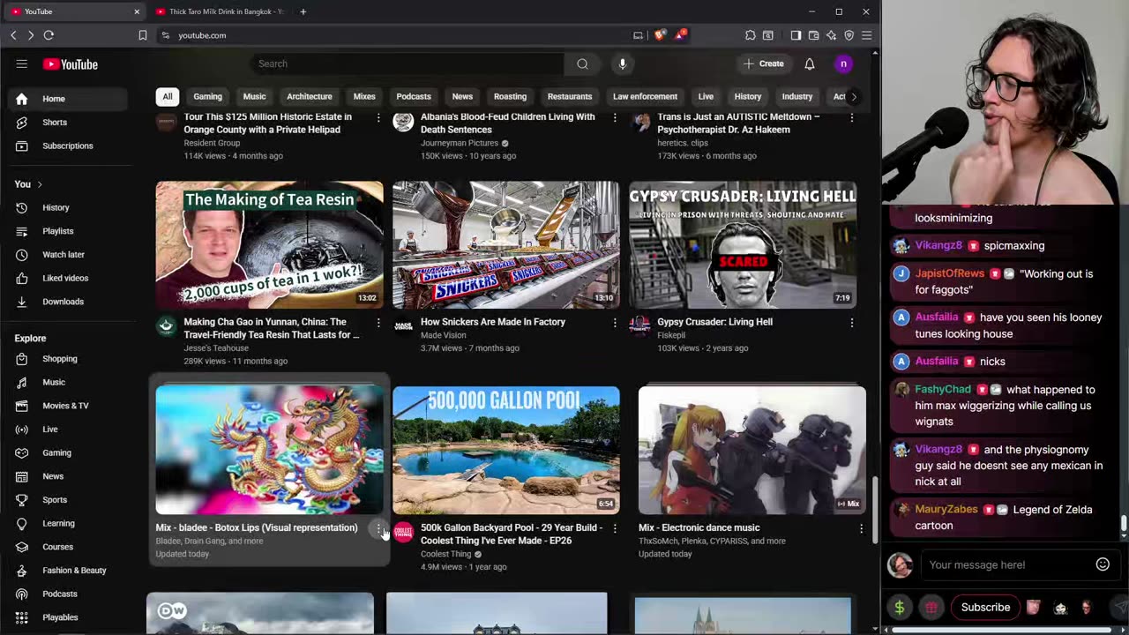
Task: Open the Gypsy Crusader: Living Hell title
Action: tap(714, 322)
